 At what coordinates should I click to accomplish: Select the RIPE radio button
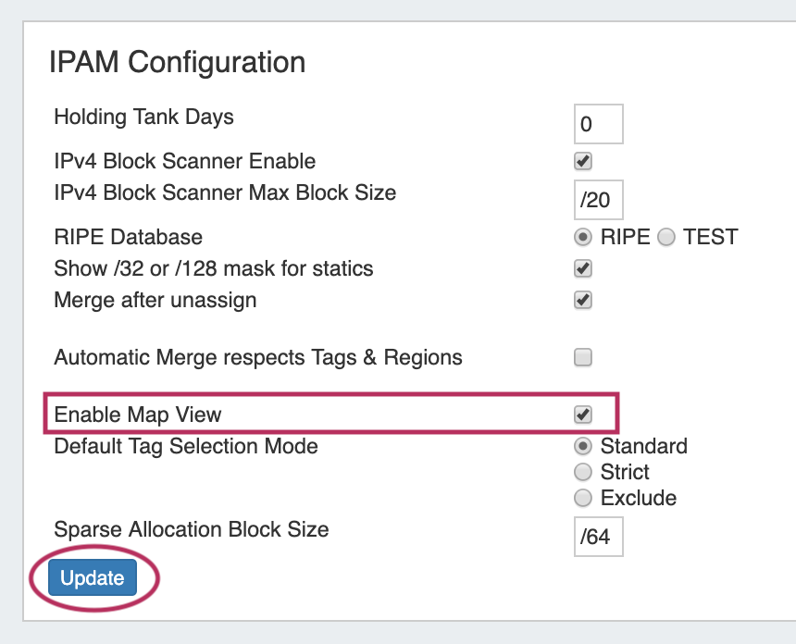coord(583,237)
